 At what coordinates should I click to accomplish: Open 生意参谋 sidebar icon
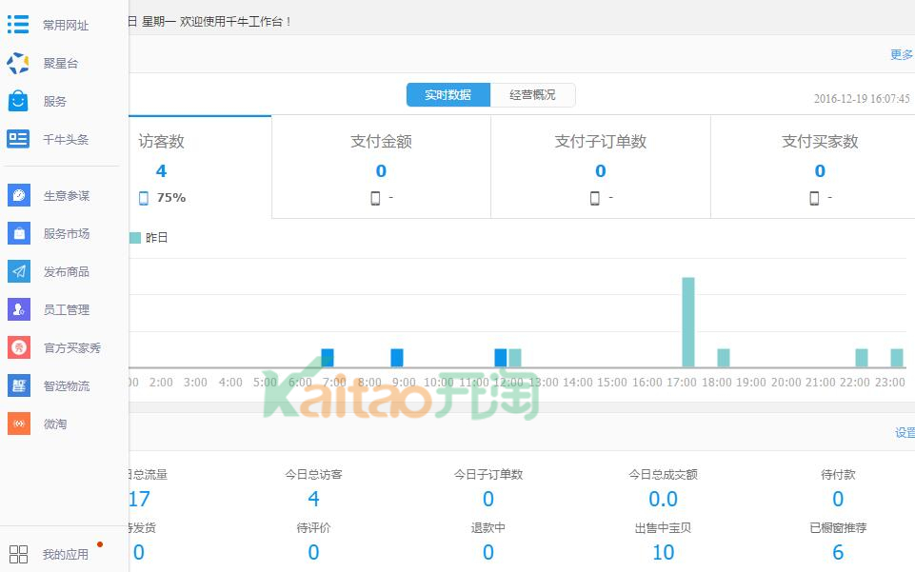pos(18,195)
